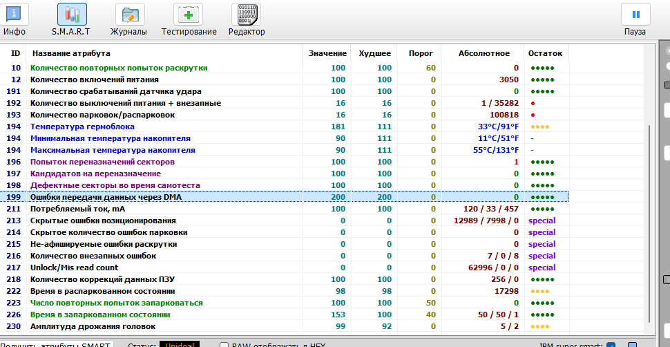Image resolution: width=670 pixels, height=347 pixels.
Task: Select the Амплитуда дрожания головок row
Action: click(x=93, y=326)
